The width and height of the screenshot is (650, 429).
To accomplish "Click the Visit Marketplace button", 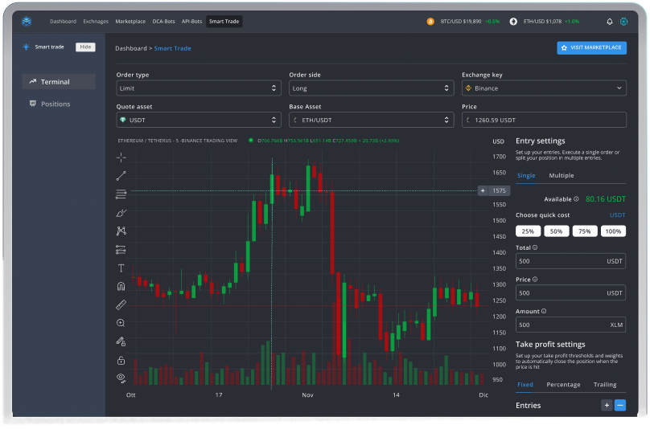I will point(591,48).
